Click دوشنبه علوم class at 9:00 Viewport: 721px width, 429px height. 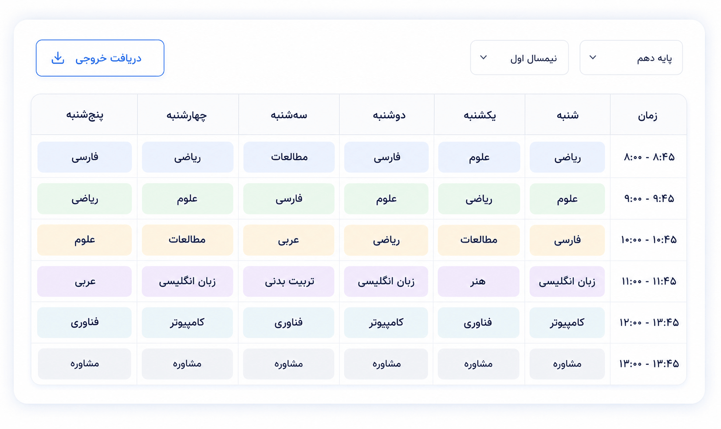click(386, 199)
